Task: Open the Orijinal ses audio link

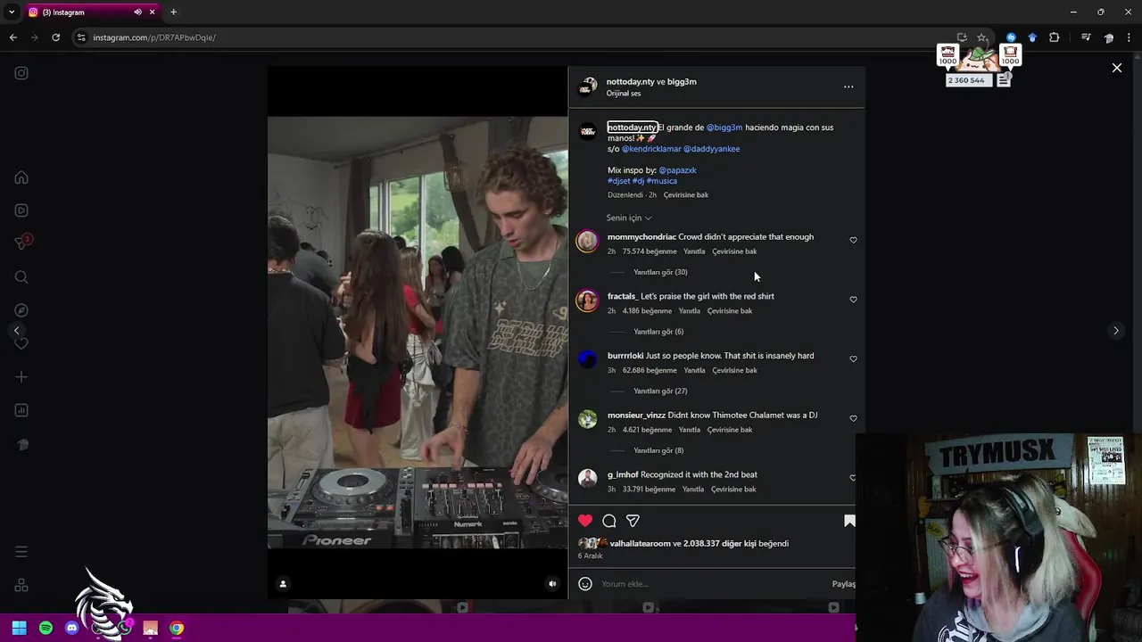Action: pyautogui.click(x=624, y=94)
